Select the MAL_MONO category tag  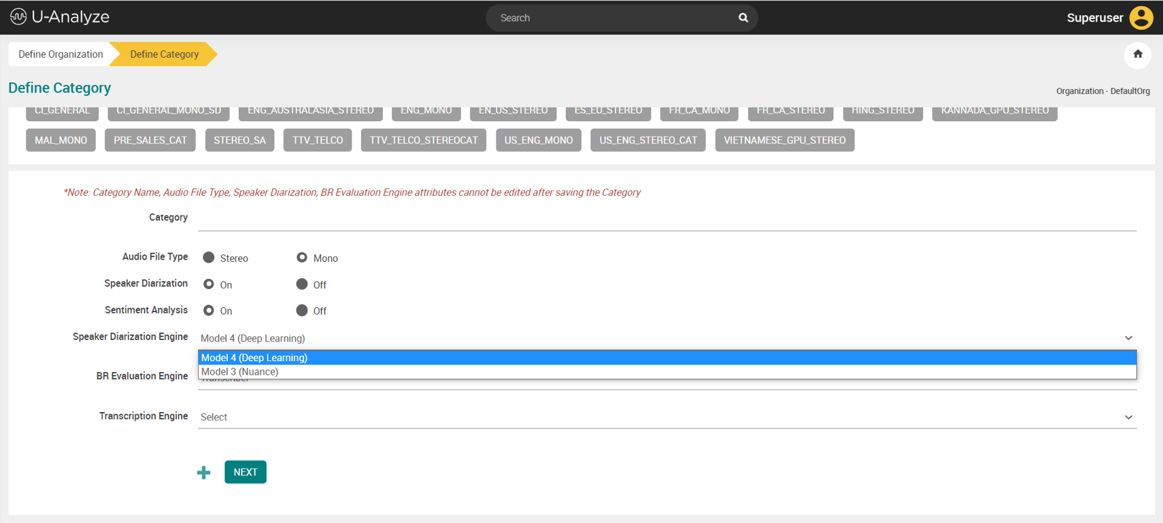[x=61, y=140]
